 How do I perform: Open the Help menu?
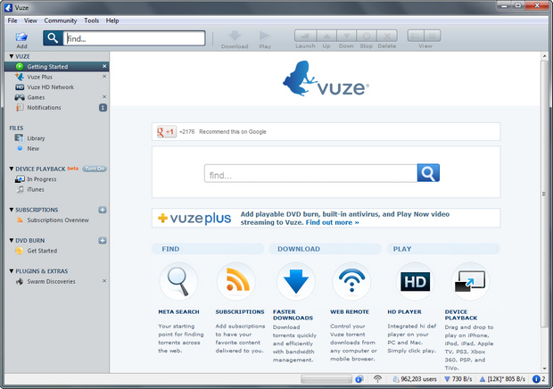coord(112,21)
